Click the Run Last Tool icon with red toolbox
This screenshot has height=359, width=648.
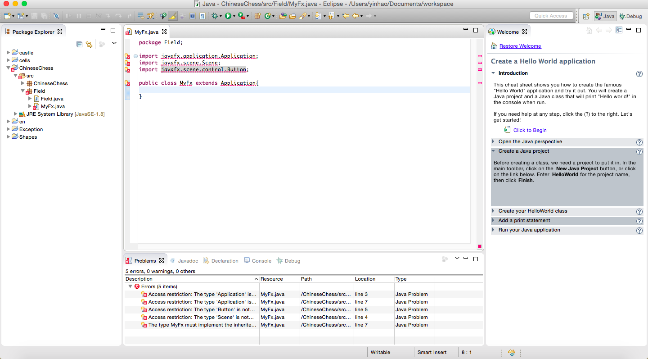click(241, 16)
